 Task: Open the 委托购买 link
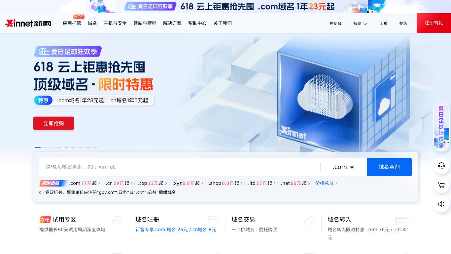coord(268,230)
